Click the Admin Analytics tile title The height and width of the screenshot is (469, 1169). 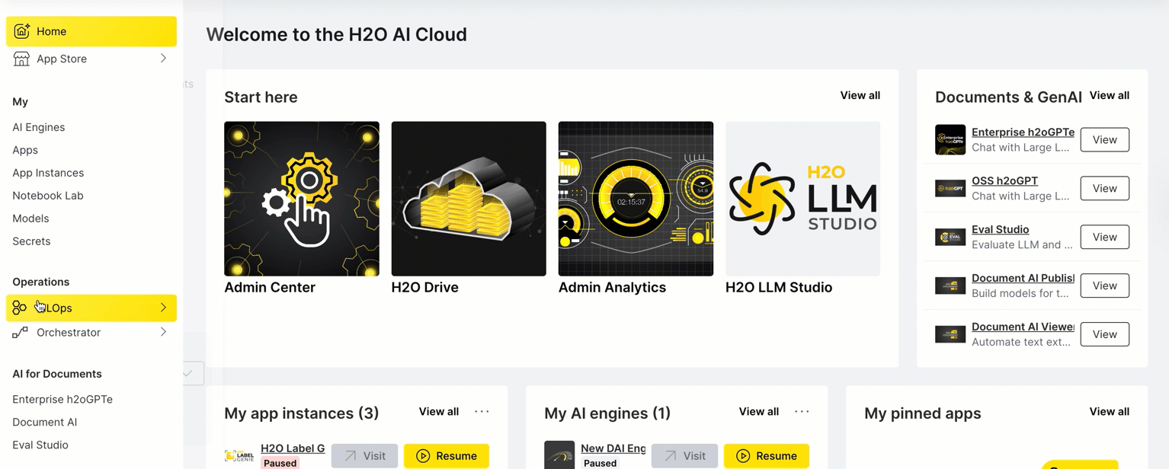click(x=612, y=287)
